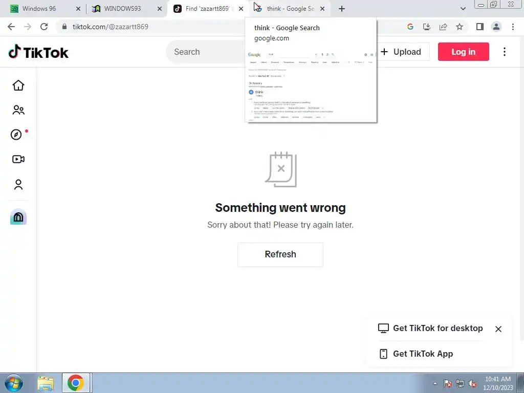
Task: Reload the page with the browser refresh icon
Action: point(44,27)
